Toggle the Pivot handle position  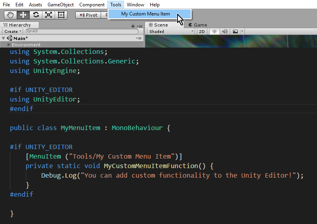[x=88, y=15]
